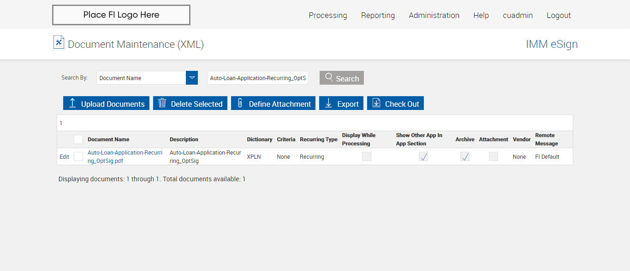Click the download arrow icon for Export

(x=328, y=103)
